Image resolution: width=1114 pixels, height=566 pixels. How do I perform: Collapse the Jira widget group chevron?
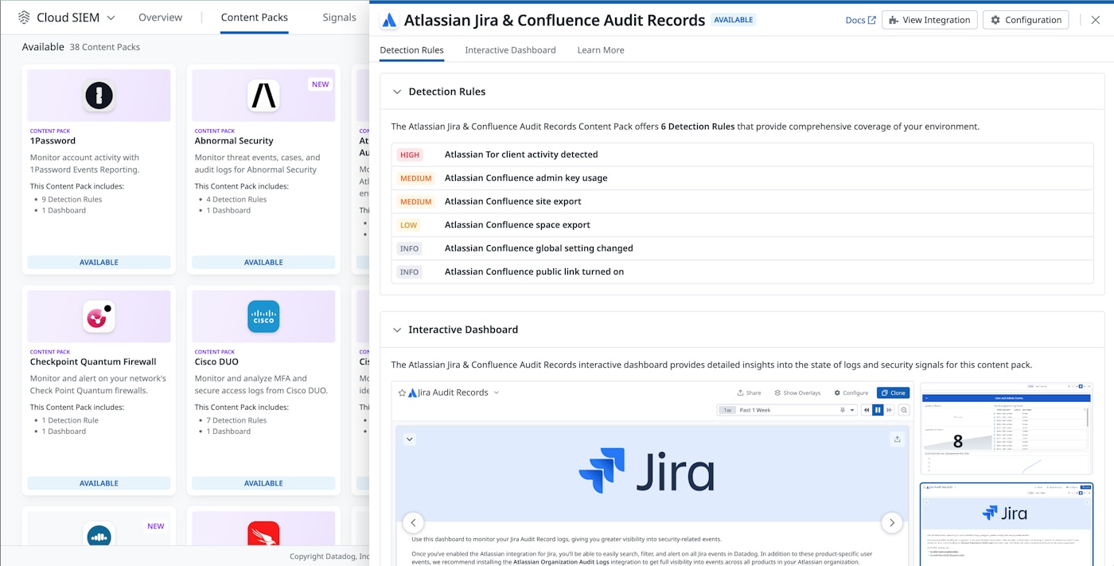pos(410,439)
